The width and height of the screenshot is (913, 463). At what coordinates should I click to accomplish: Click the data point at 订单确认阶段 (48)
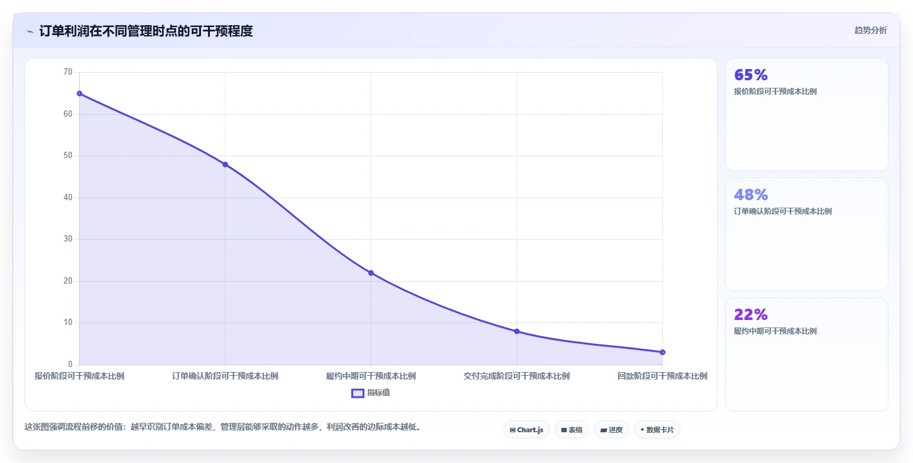tap(225, 164)
